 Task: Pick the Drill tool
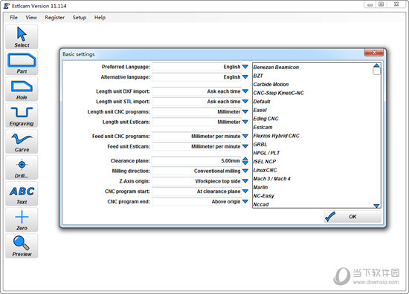click(22, 168)
